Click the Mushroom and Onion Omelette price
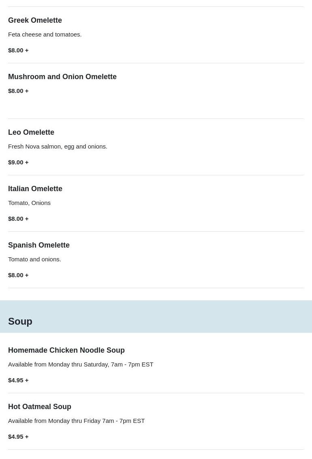This screenshot has width=312, height=459. (x=18, y=91)
